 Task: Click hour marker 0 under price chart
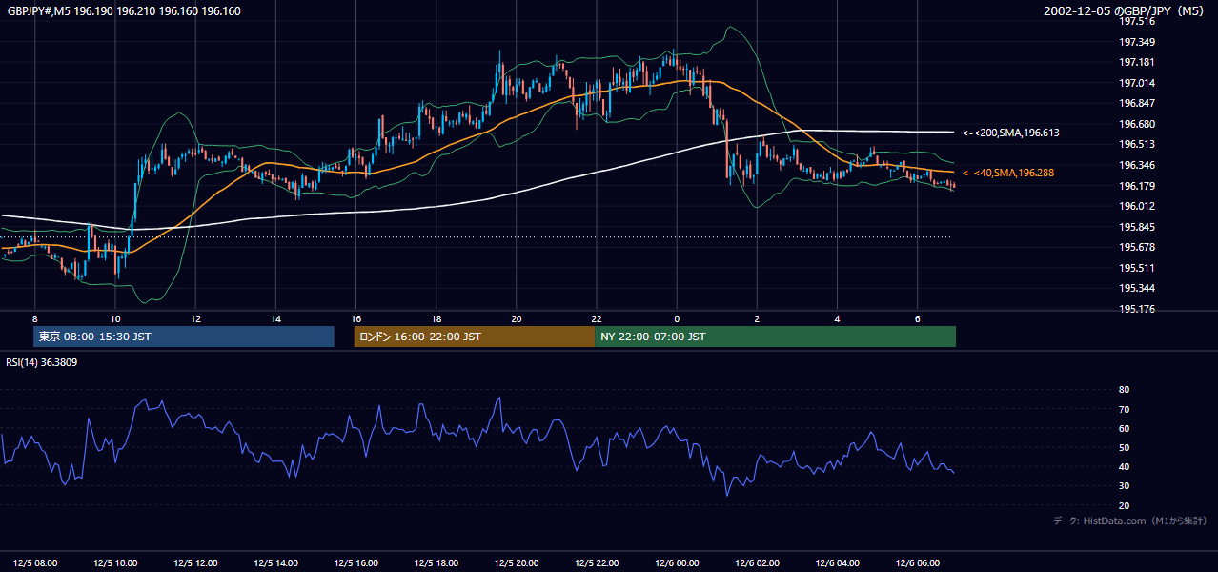tap(677, 318)
